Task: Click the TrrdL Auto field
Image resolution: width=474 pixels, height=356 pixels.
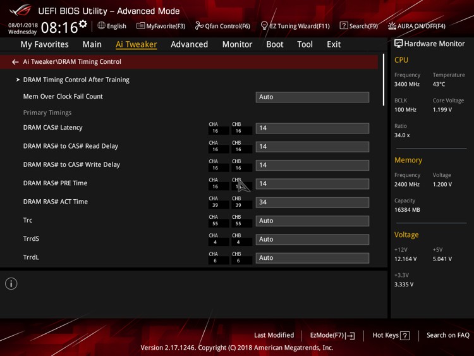Action: click(x=312, y=258)
